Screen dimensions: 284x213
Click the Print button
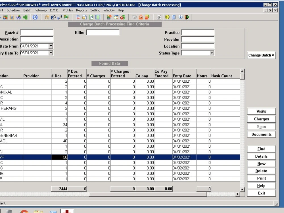(x=261, y=178)
